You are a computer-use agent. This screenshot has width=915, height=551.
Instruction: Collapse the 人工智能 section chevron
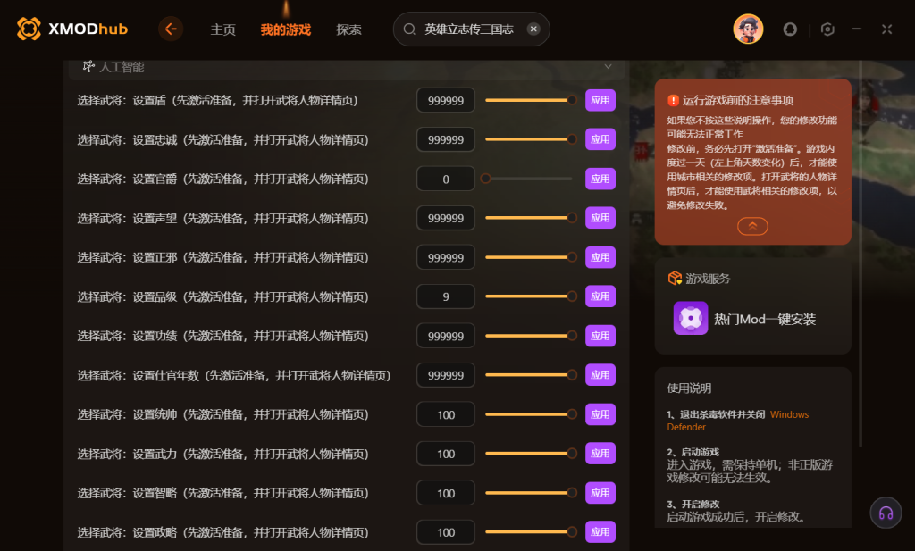608,66
